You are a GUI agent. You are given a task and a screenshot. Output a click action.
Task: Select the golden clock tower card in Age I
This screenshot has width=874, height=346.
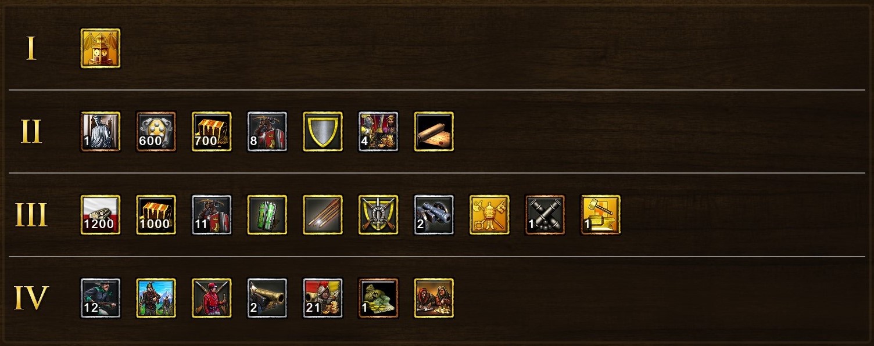pos(101,48)
